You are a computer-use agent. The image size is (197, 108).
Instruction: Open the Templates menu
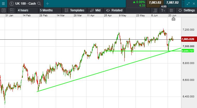pyautogui.click(x=74, y=10)
